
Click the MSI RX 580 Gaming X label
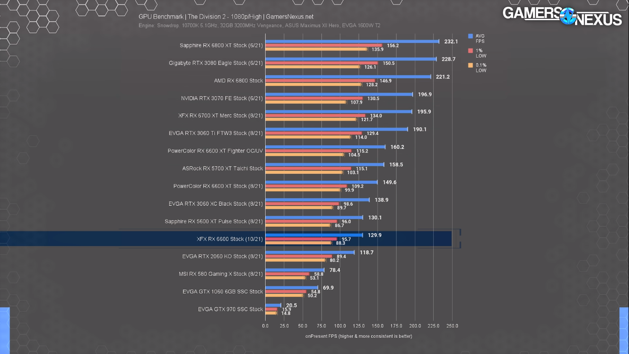(x=221, y=274)
